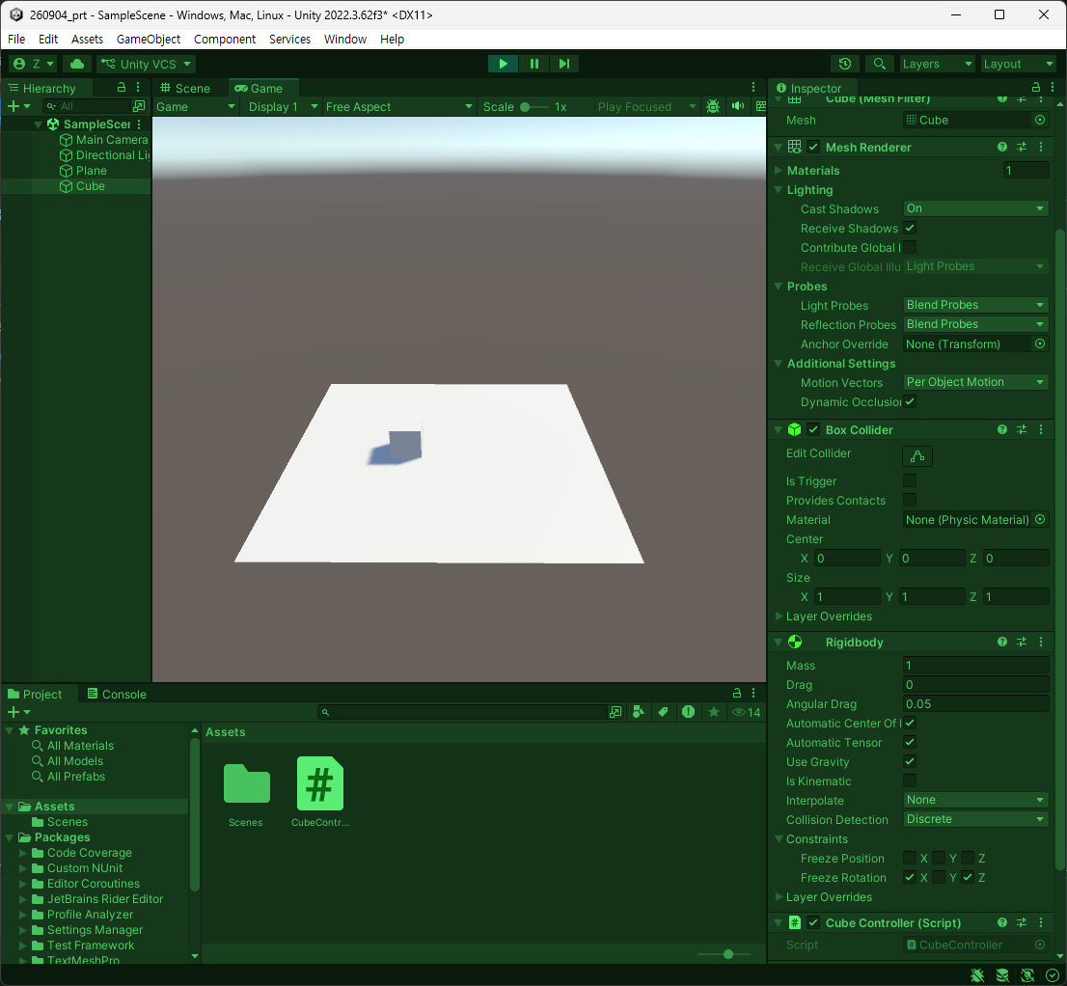Image resolution: width=1067 pixels, height=986 pixels.
Task: Start Play mode with the Play button
Action: click(503, 64)
